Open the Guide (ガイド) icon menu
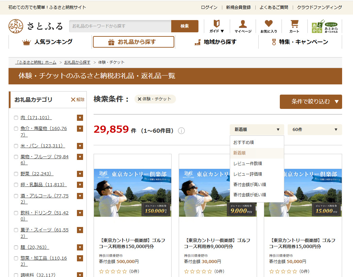 [216, 26]
